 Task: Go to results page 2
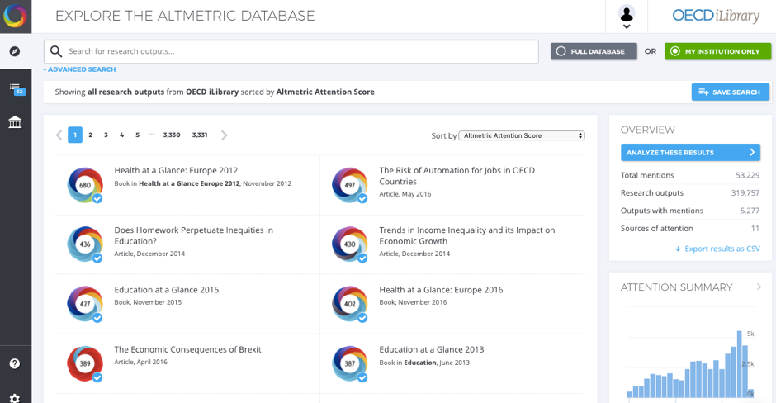click(91, 135)
